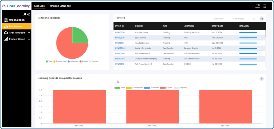Viewport: 274px width, 129px height.
Task: Click the events table scrollbar
Action: [x=265, y=33]
